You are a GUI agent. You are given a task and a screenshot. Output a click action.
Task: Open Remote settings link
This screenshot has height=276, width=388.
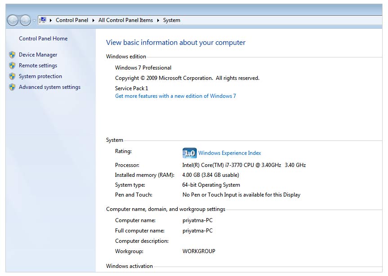(x=38, y=66)
